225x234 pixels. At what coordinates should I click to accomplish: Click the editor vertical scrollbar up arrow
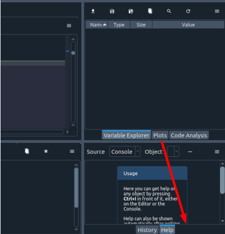pyautogui.click(x=73, y=39)
